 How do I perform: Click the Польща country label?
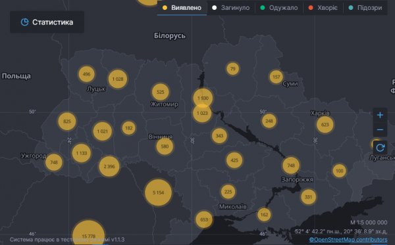coord(16,76)
